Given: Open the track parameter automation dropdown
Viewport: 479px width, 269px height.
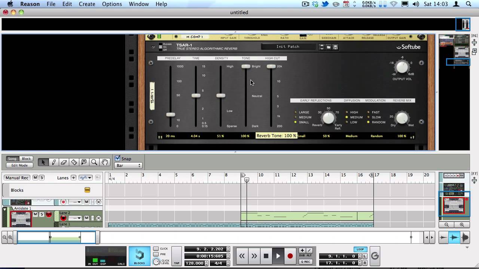Looking at the screenshot, I should (x=86, y=178).
